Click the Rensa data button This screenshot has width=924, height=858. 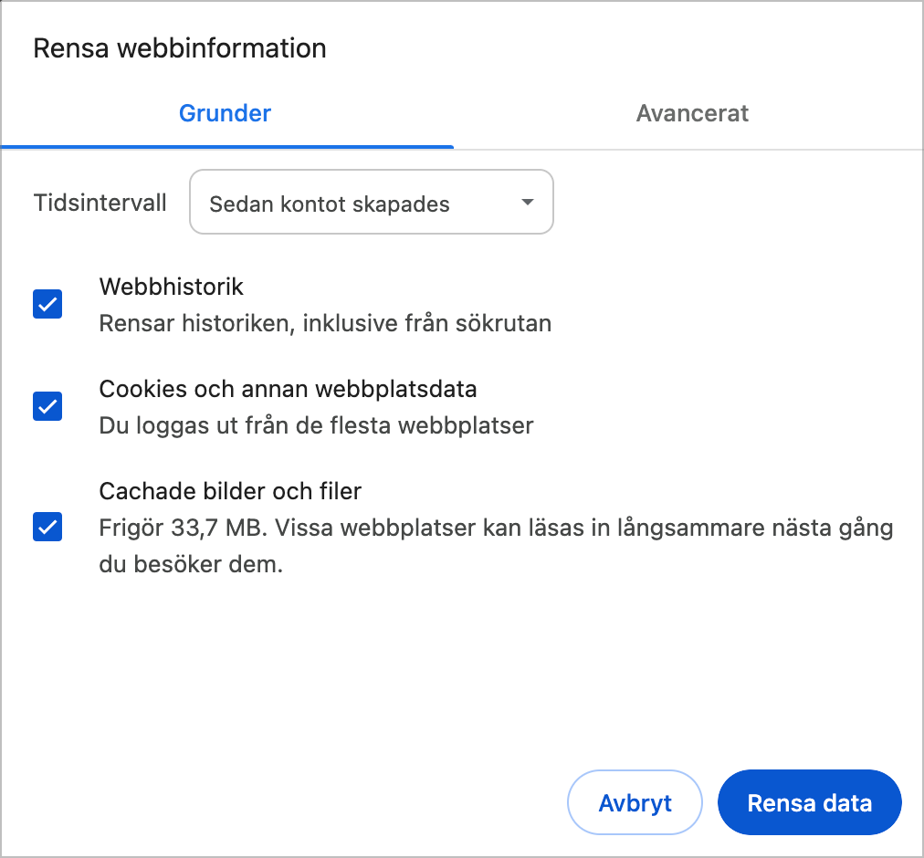pos(809,802)
